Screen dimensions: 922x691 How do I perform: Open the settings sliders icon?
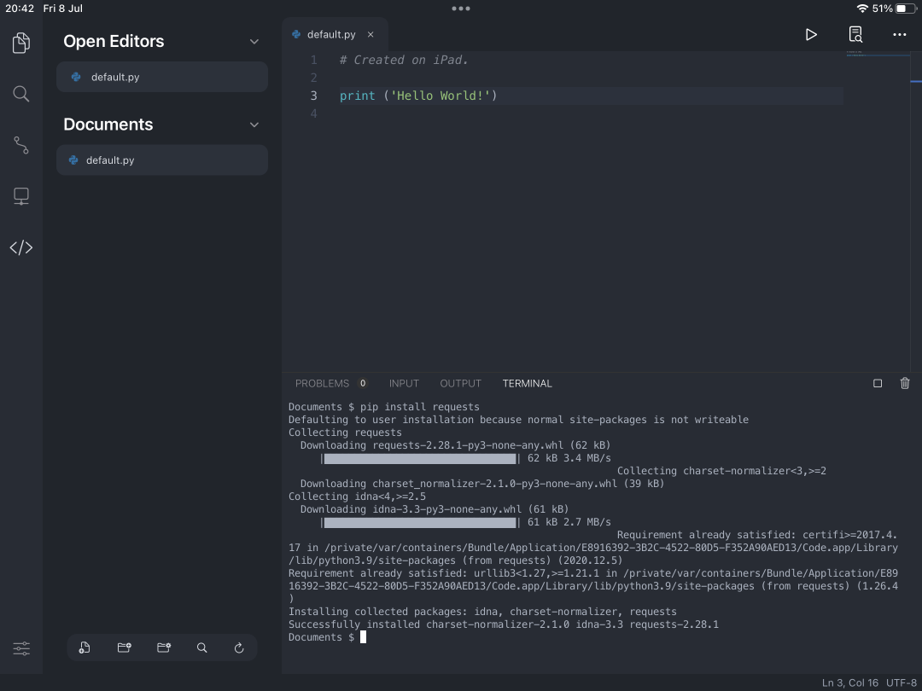click(21, 648)
